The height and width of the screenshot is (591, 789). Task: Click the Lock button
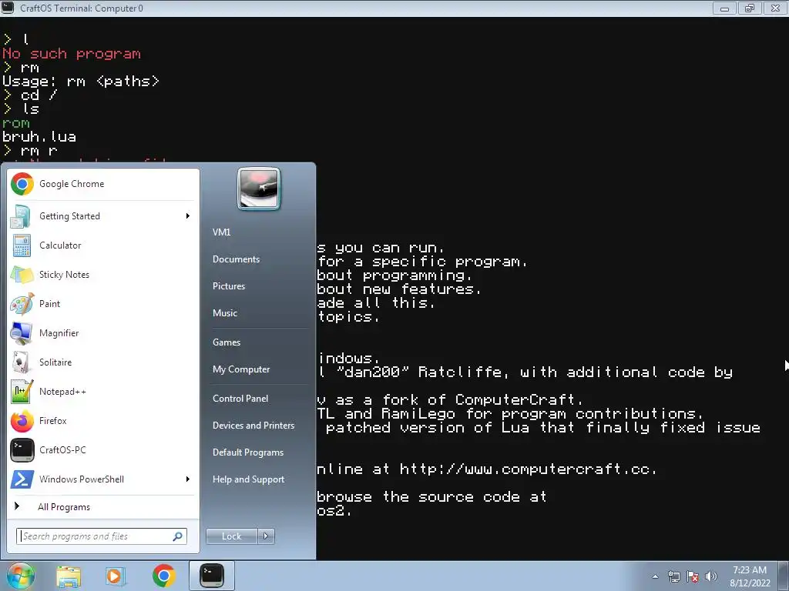(x=232, y=536)
